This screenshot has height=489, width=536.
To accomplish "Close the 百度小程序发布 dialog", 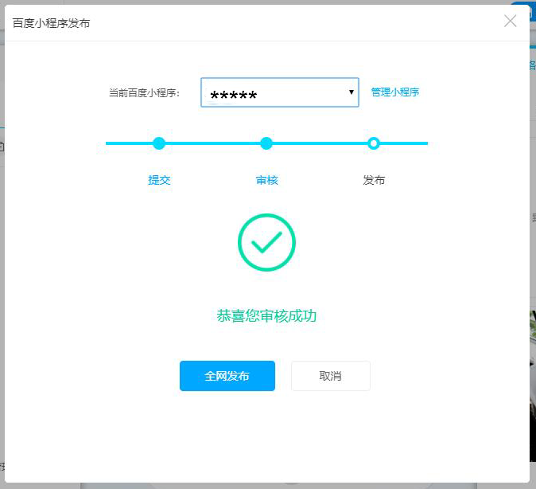I will click(x=511, y=22).
